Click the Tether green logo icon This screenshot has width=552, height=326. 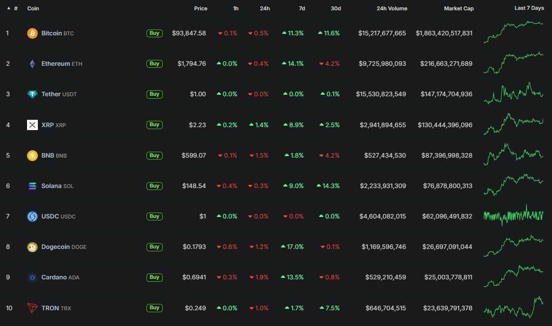[x=32, y=94]
